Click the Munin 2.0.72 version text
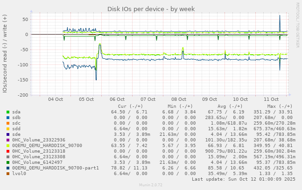Image resolution: width=302 pixels, height=190 pixels. point(151,185)
